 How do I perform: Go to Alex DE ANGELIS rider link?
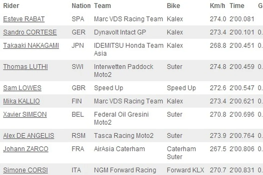[28, 136]
